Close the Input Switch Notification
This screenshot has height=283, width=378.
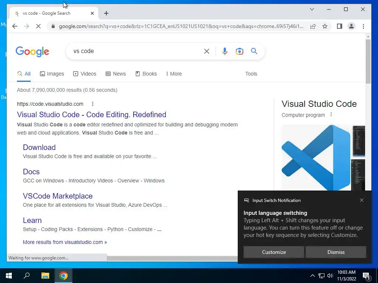[362, 200]
